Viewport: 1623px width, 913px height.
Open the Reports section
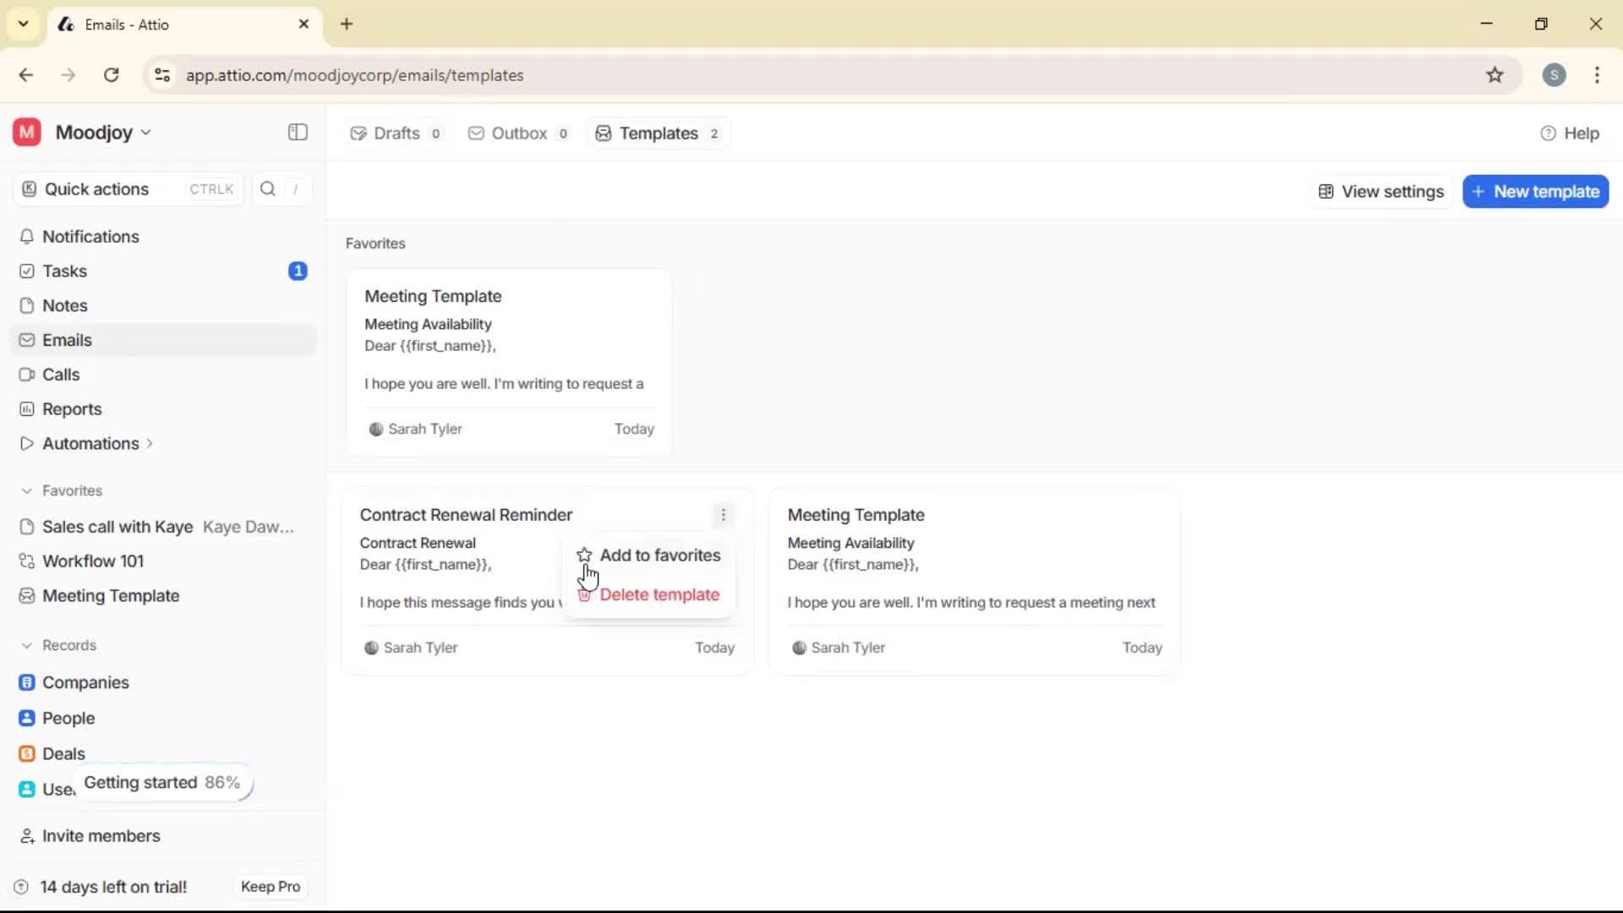pyautogui.click(x=70, y=409)
